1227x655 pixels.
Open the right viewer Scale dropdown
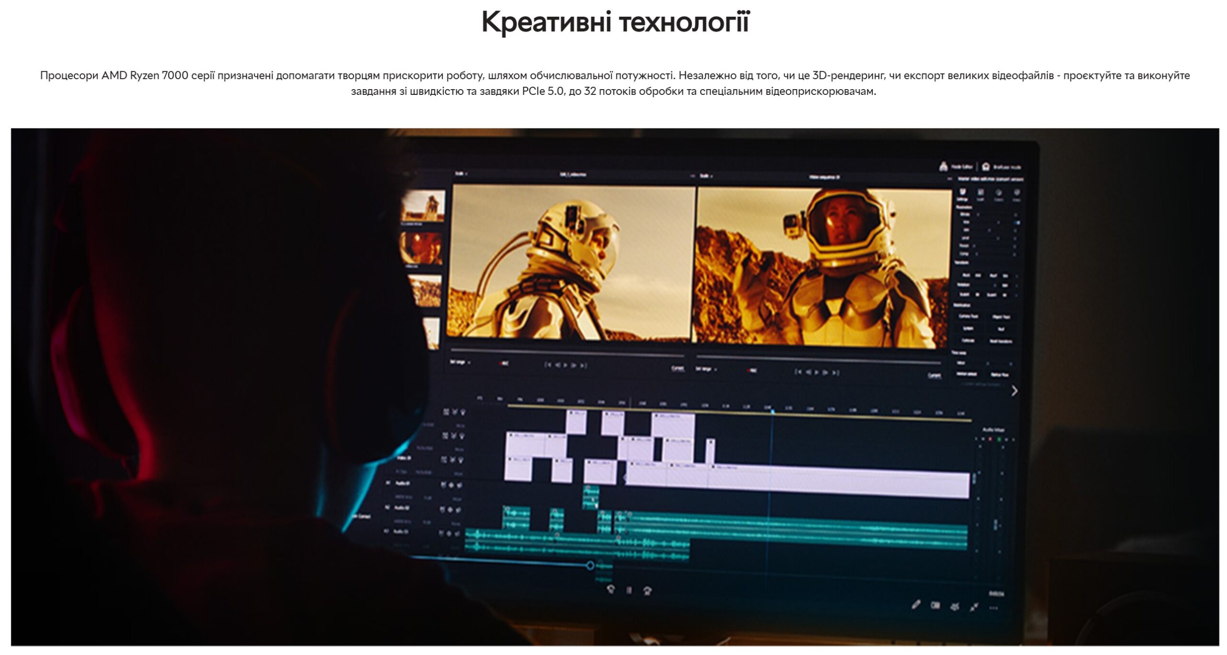(705, 176)
